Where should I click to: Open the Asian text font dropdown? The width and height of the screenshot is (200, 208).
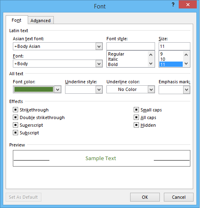(x=99, y=46)
